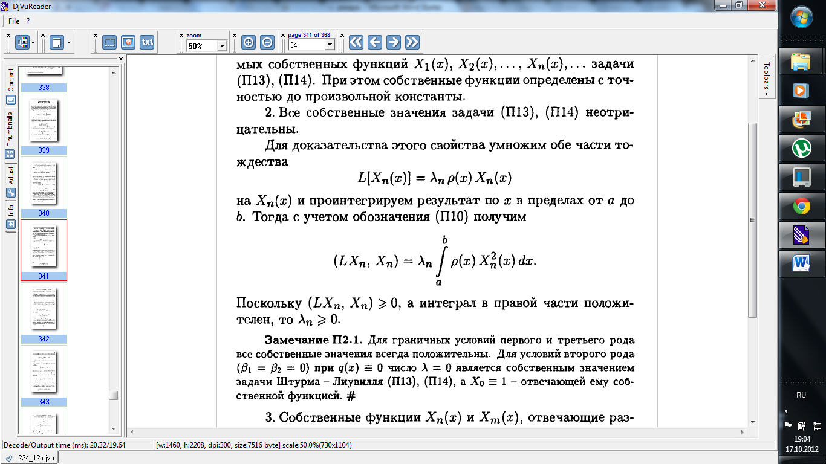Switch to the Content side tab
Viewport: 826px width, 464px height.
10,86
